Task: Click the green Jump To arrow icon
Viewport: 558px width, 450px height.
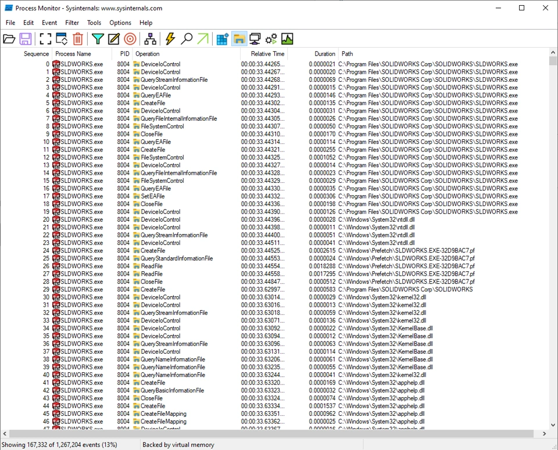Action: [x=203, y=39]
